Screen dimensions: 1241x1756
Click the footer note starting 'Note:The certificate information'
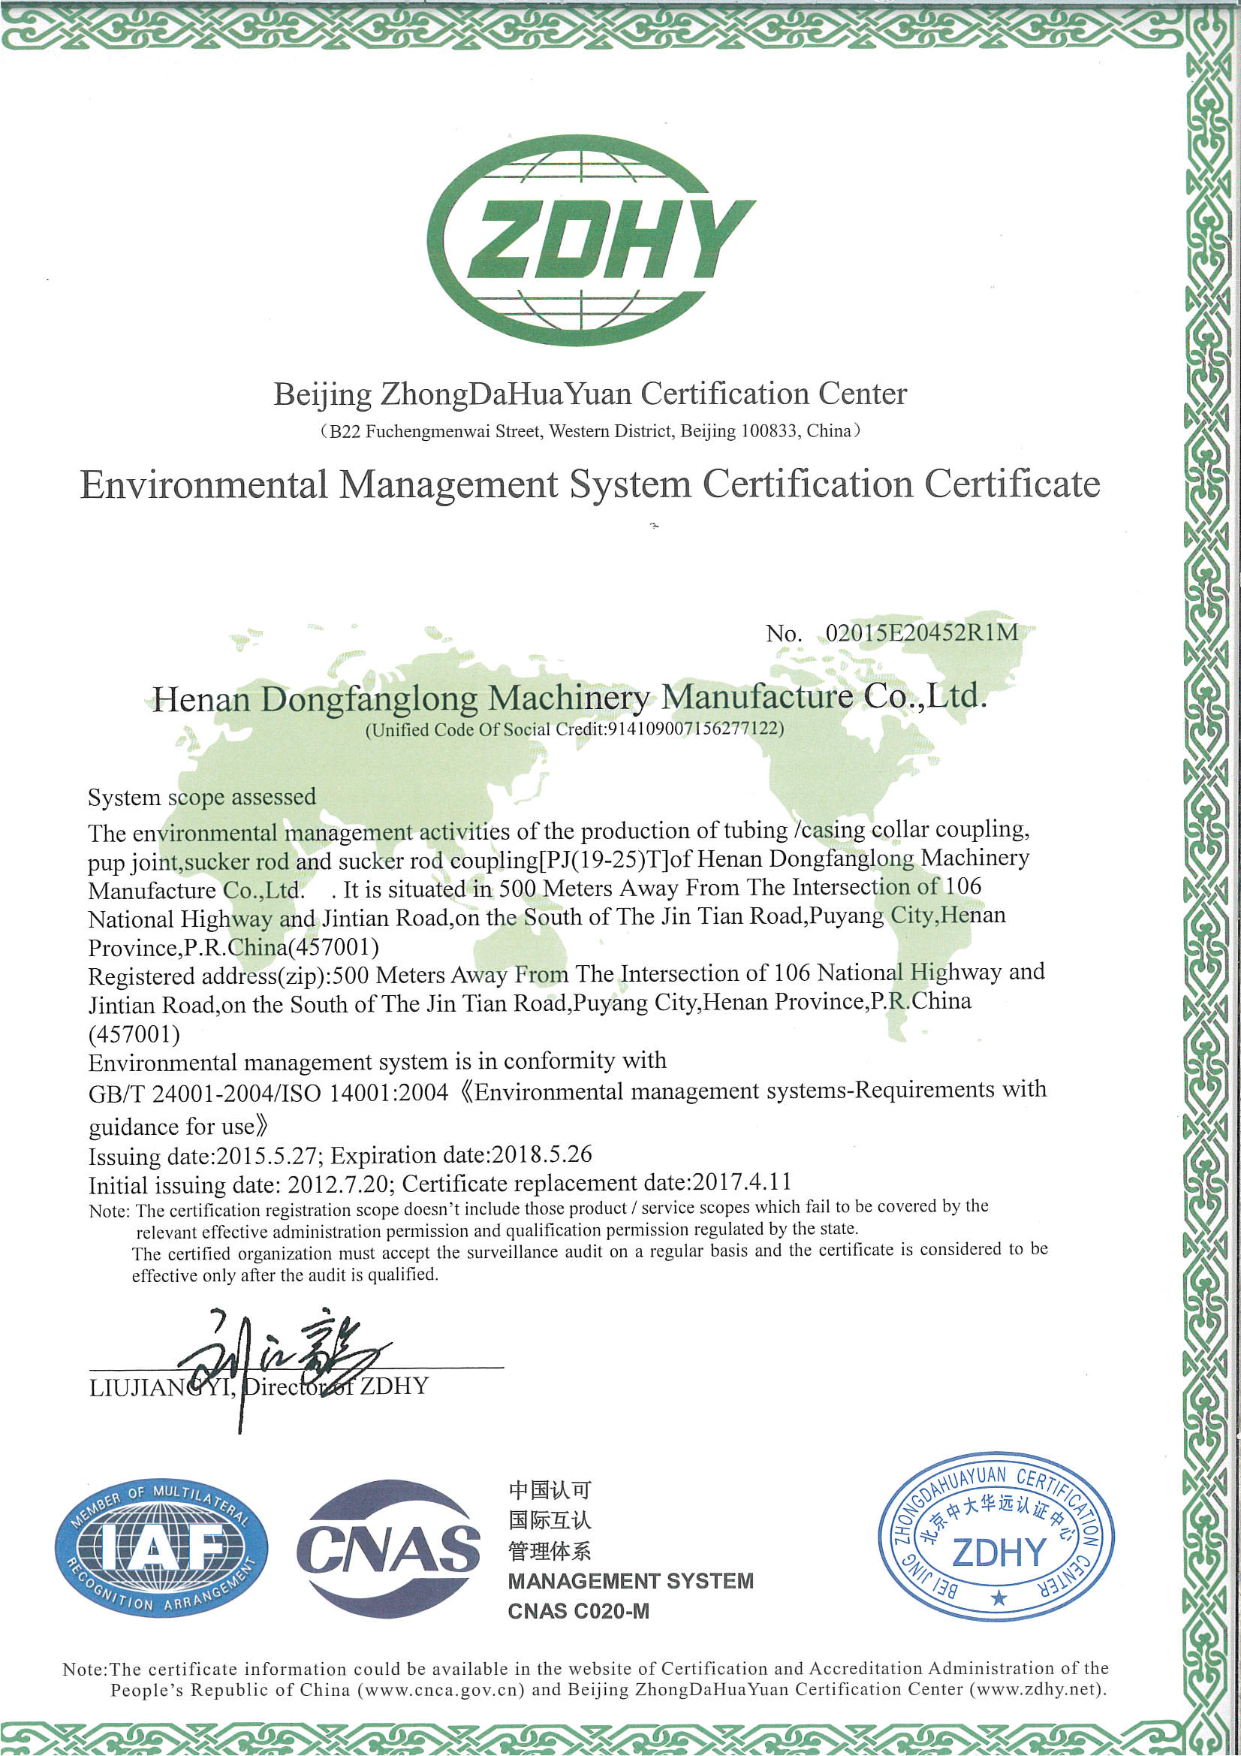(x=586, y=1679)
